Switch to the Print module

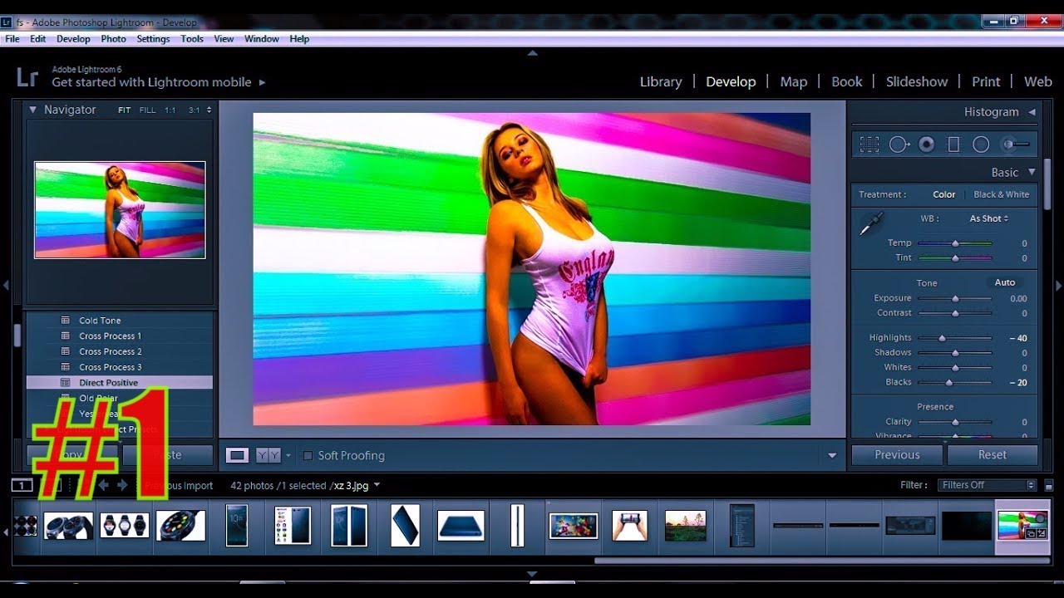click(x=986, y=81)
